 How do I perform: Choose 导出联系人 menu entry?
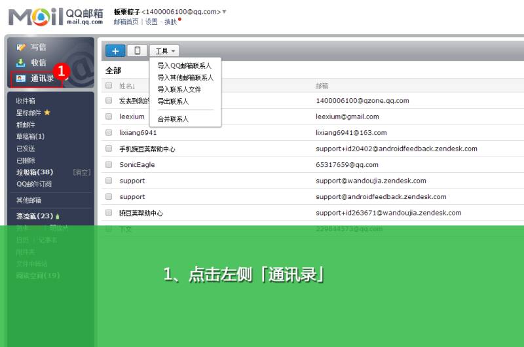(x=173, y=101)
